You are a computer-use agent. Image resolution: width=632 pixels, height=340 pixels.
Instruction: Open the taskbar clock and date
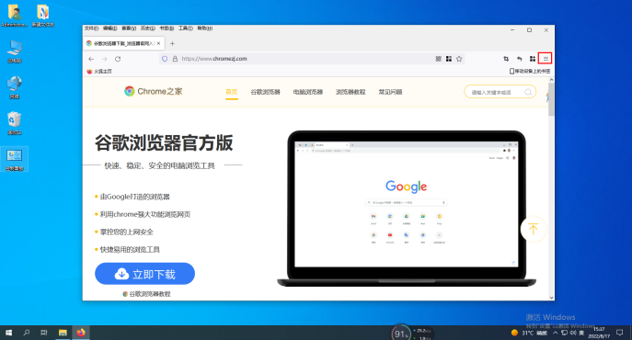pyautogui.click(x=599, y=333)
